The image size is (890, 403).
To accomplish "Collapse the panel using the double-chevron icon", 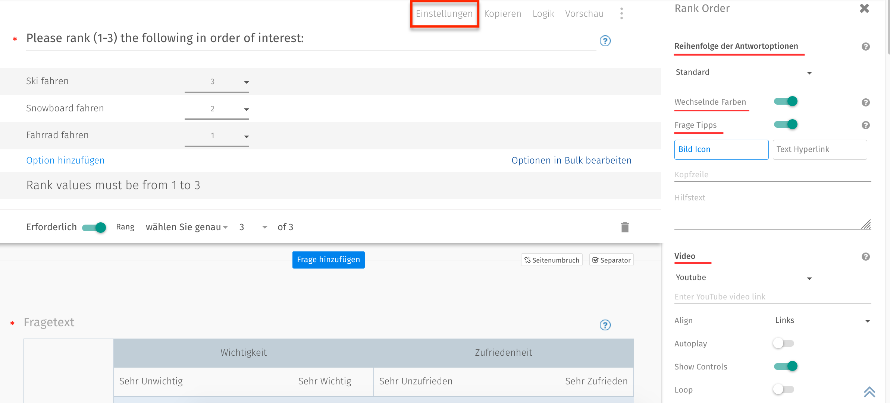I will pyautogui.click(x=869, y=392).
